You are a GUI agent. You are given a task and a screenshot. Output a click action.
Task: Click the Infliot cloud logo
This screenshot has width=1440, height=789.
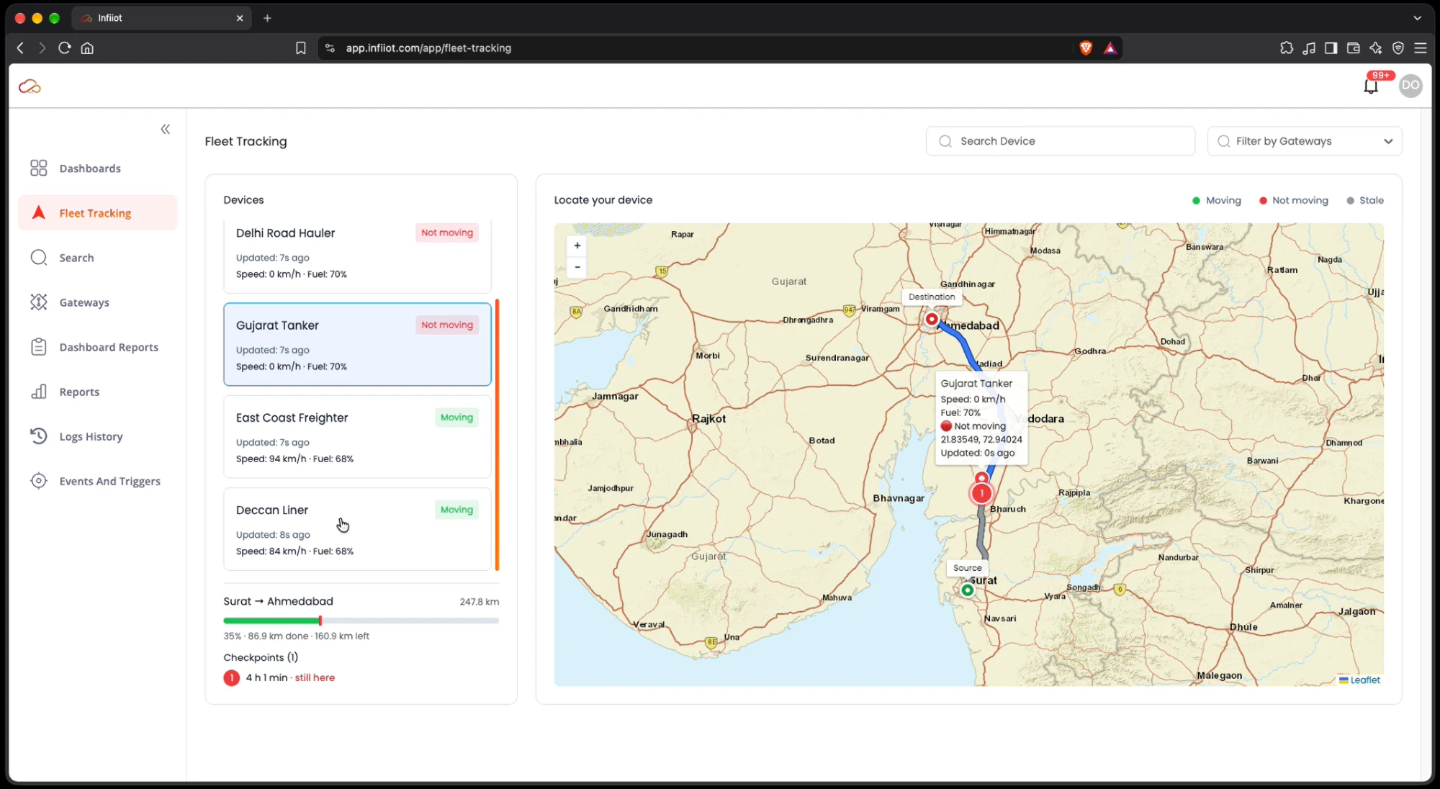coord(30,86)
